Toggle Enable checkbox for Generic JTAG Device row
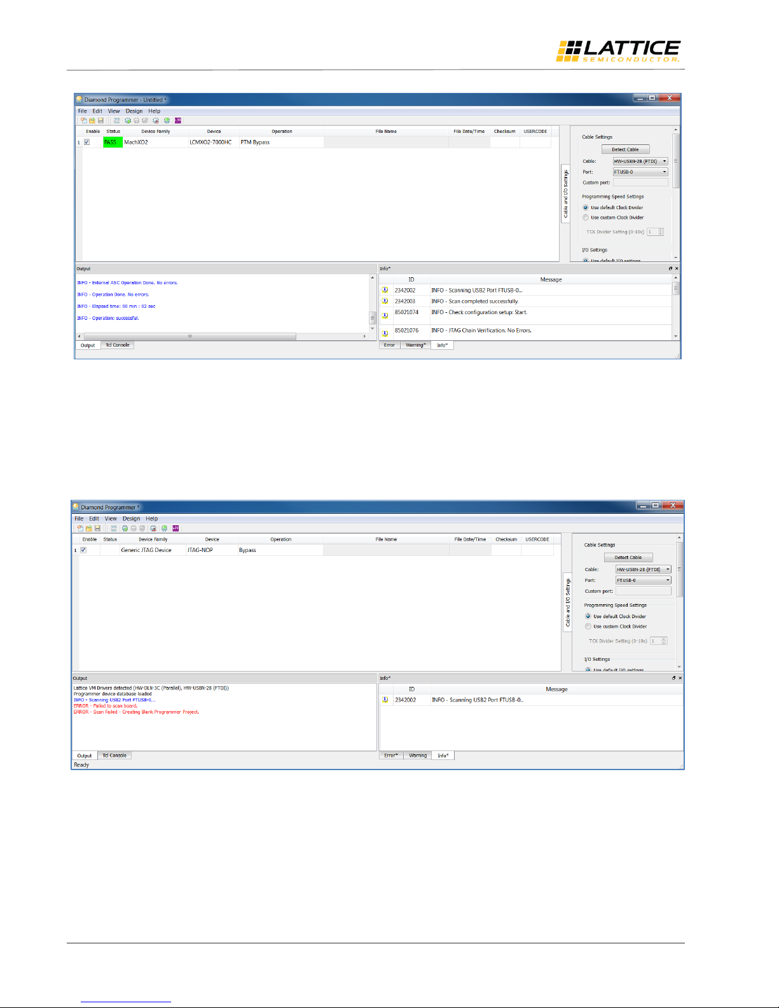The width and height of the screenshot is (779, 1008). tap(83, 550)
